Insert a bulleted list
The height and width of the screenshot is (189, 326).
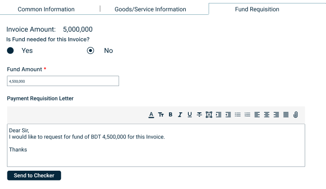(238, 115)
